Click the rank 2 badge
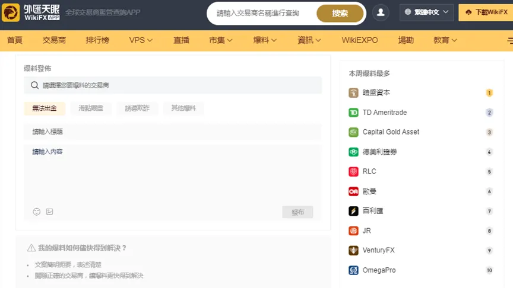The image size is (513, 288). (489, 113)
